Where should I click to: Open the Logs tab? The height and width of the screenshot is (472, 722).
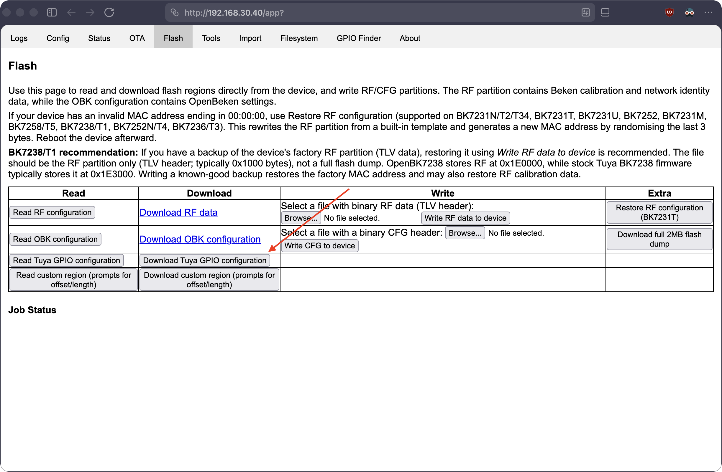[x=19, y=38]
